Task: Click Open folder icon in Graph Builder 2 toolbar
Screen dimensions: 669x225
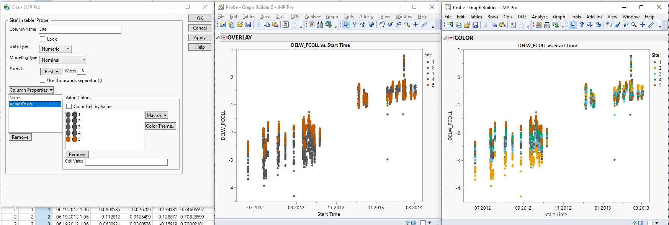Action: [240, 25]
